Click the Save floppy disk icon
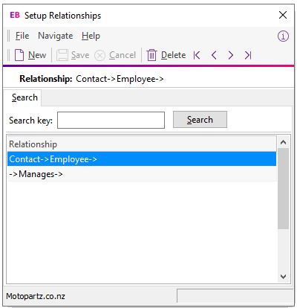The width and height of the screenshot is (297, 308). point(62,55)
